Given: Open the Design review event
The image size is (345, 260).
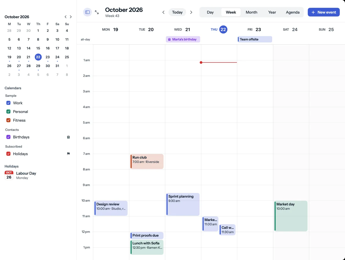Looking at the screenshot, I should pyautogui.click(x=111, y=208).
